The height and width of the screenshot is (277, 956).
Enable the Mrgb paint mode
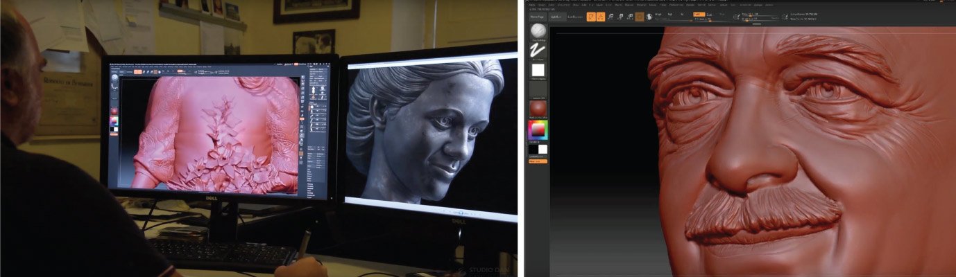pos(658,14)
